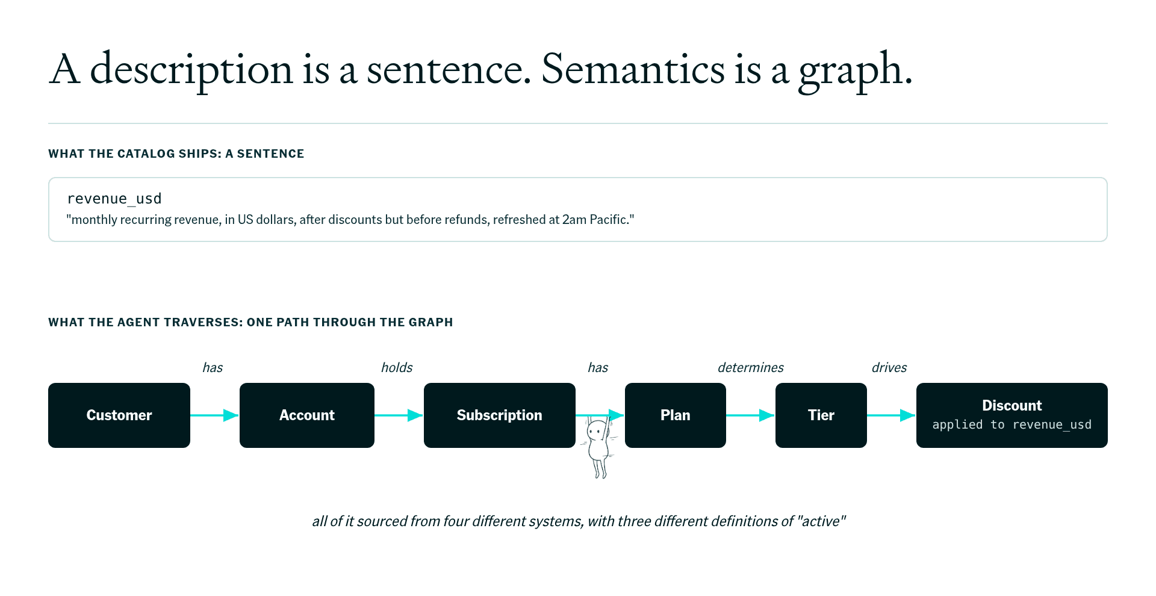Click arrow between Account and Subscription

(x=399, y=415)
